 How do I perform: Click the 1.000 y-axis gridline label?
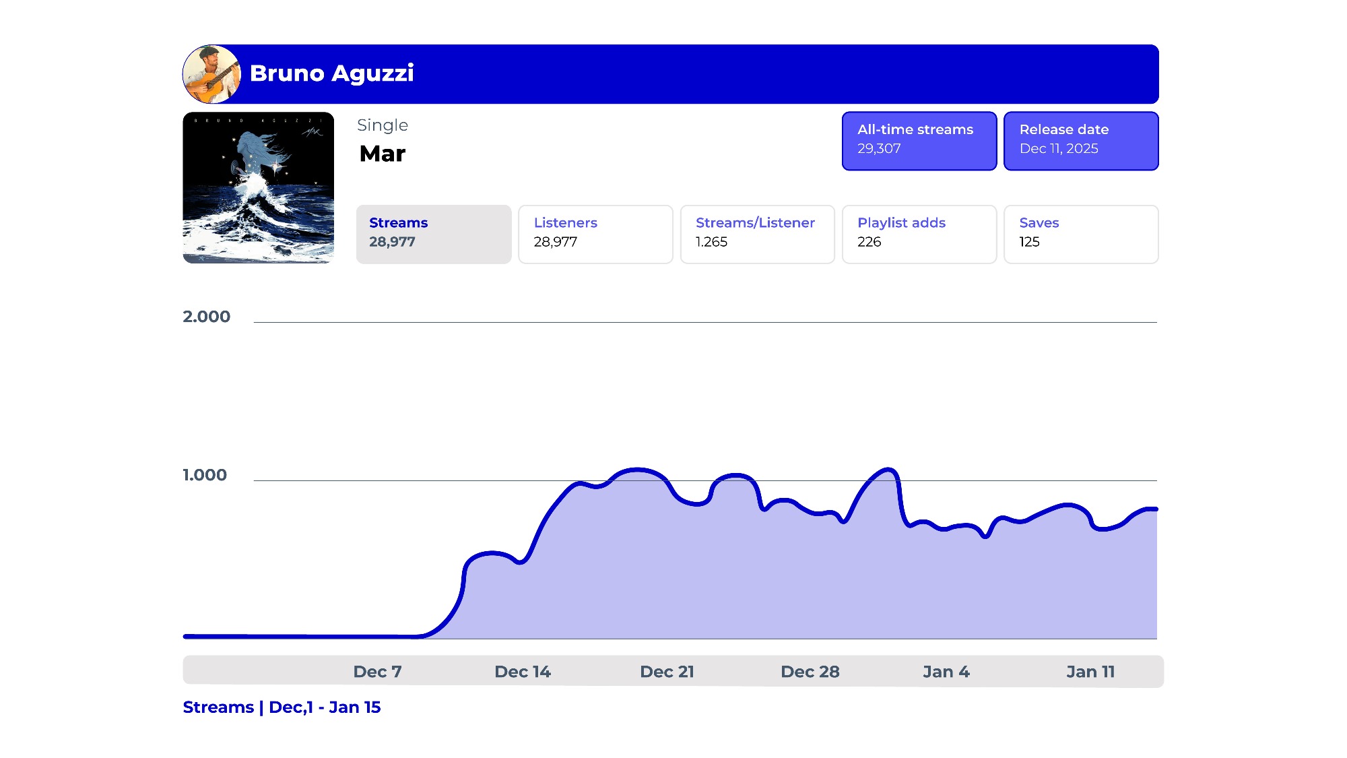[205, 475]
